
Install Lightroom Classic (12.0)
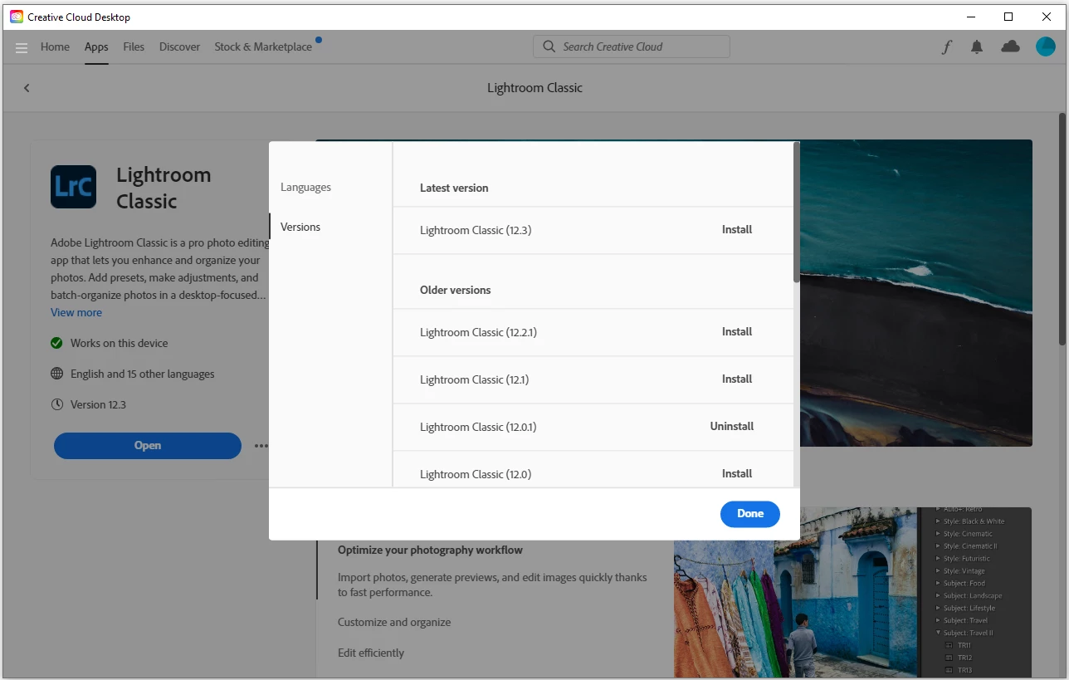click(x=737, y=473)
